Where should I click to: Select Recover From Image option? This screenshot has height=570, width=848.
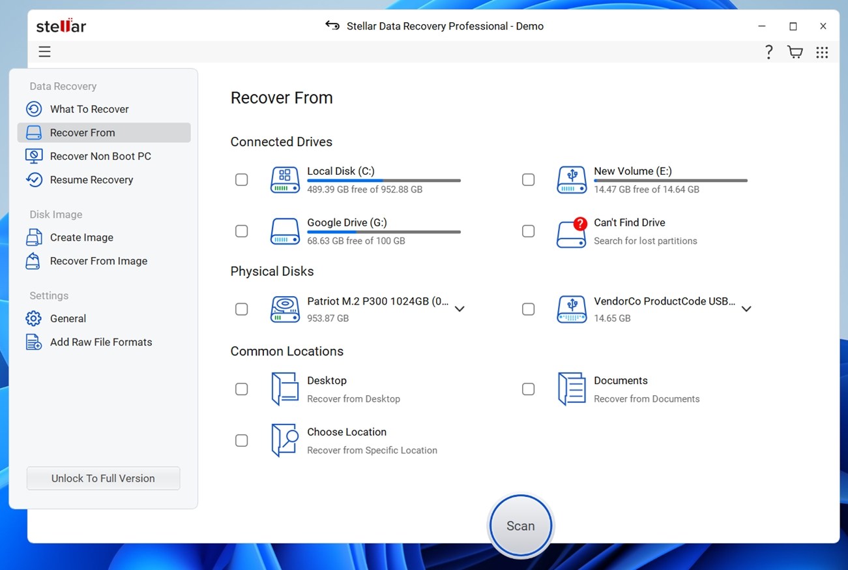coord(98,261)
